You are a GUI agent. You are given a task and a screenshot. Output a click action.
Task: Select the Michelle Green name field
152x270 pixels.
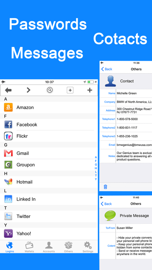[x=134, y=93]
